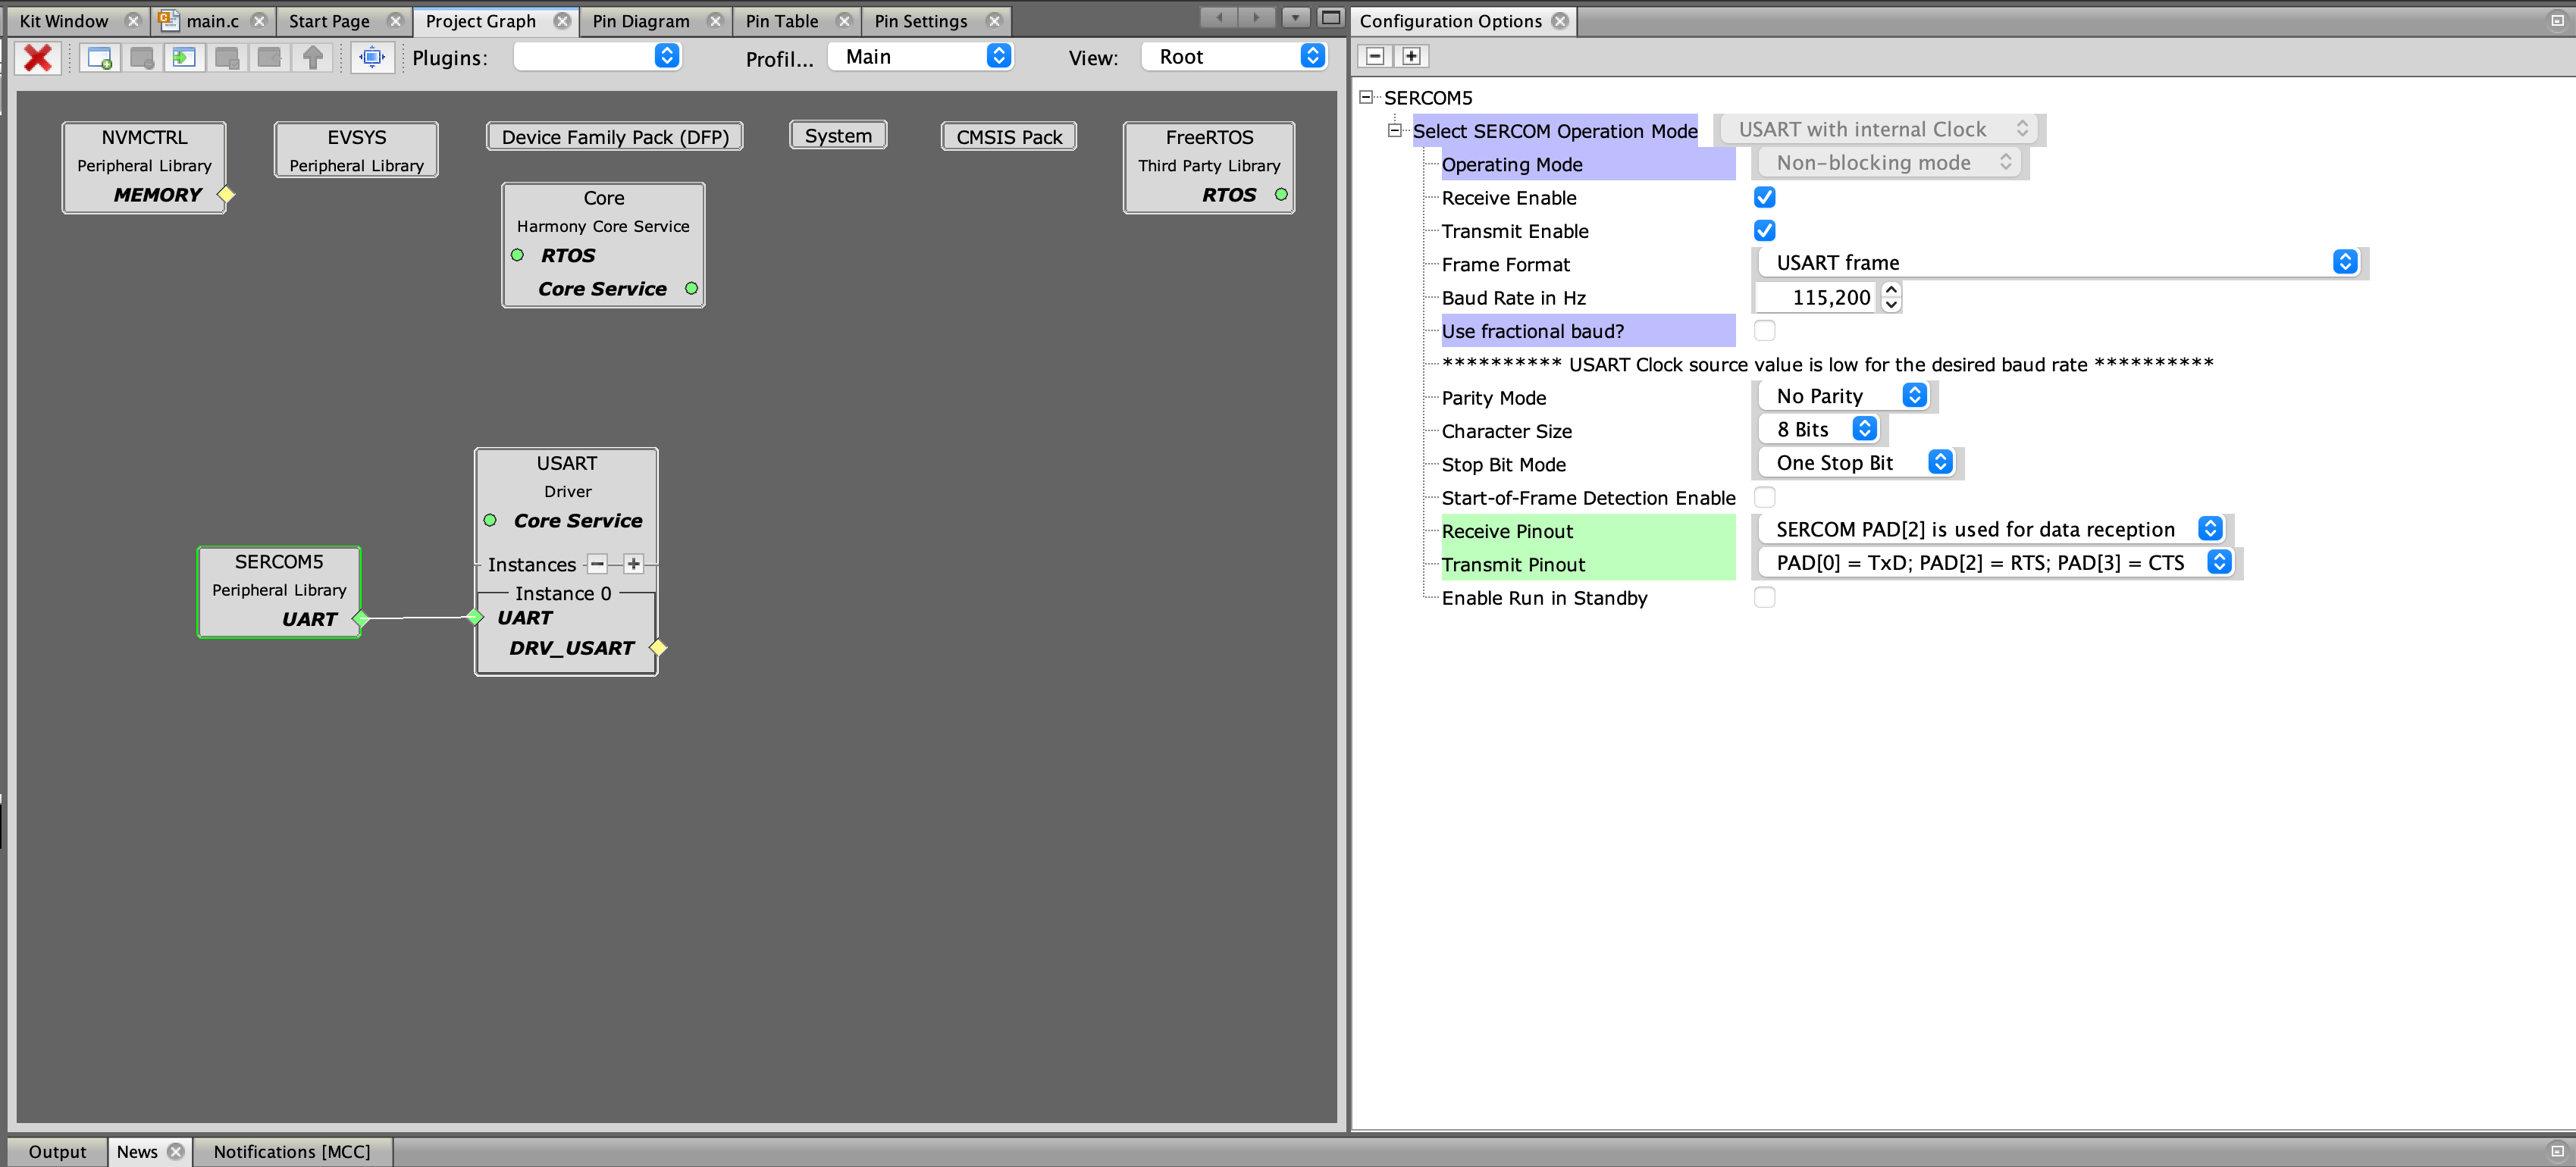
Task: Click the red X remove component icon
Action: click(x=38, y=57)
